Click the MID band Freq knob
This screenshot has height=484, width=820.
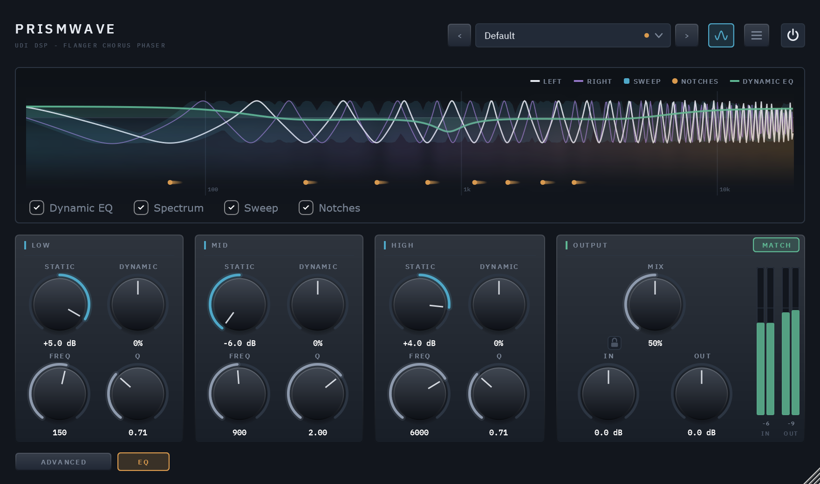[239, 394]
